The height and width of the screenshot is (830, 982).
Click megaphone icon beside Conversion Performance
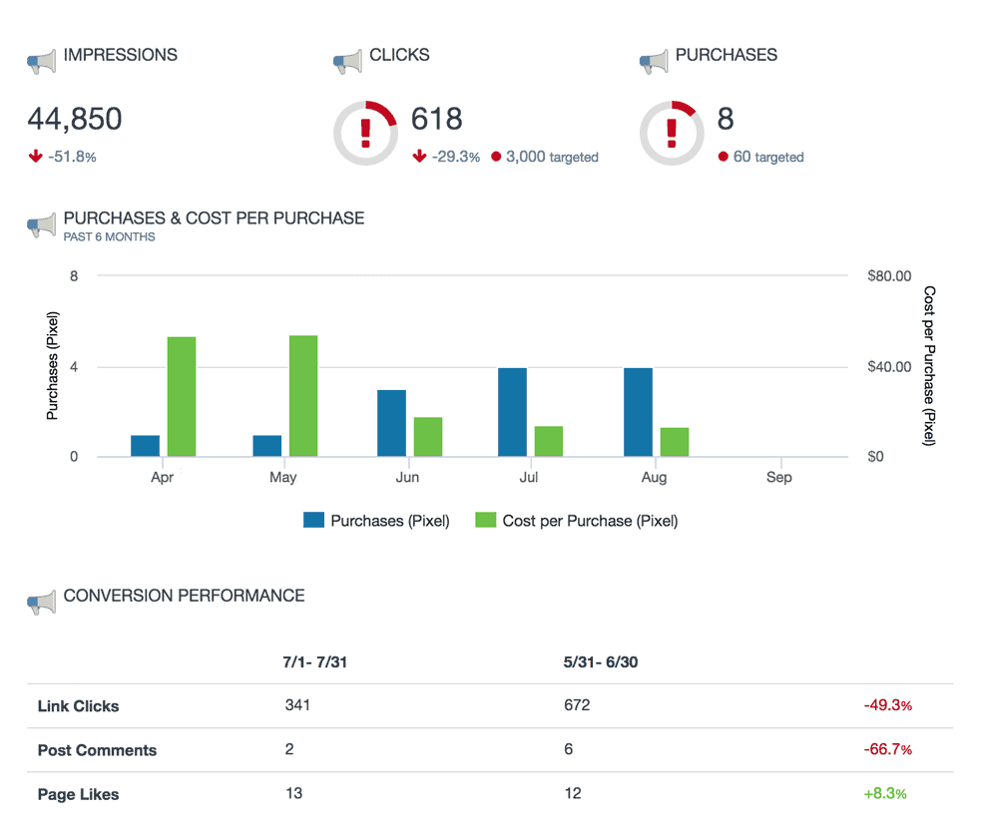pyautogui.click(x=41, y=603)
